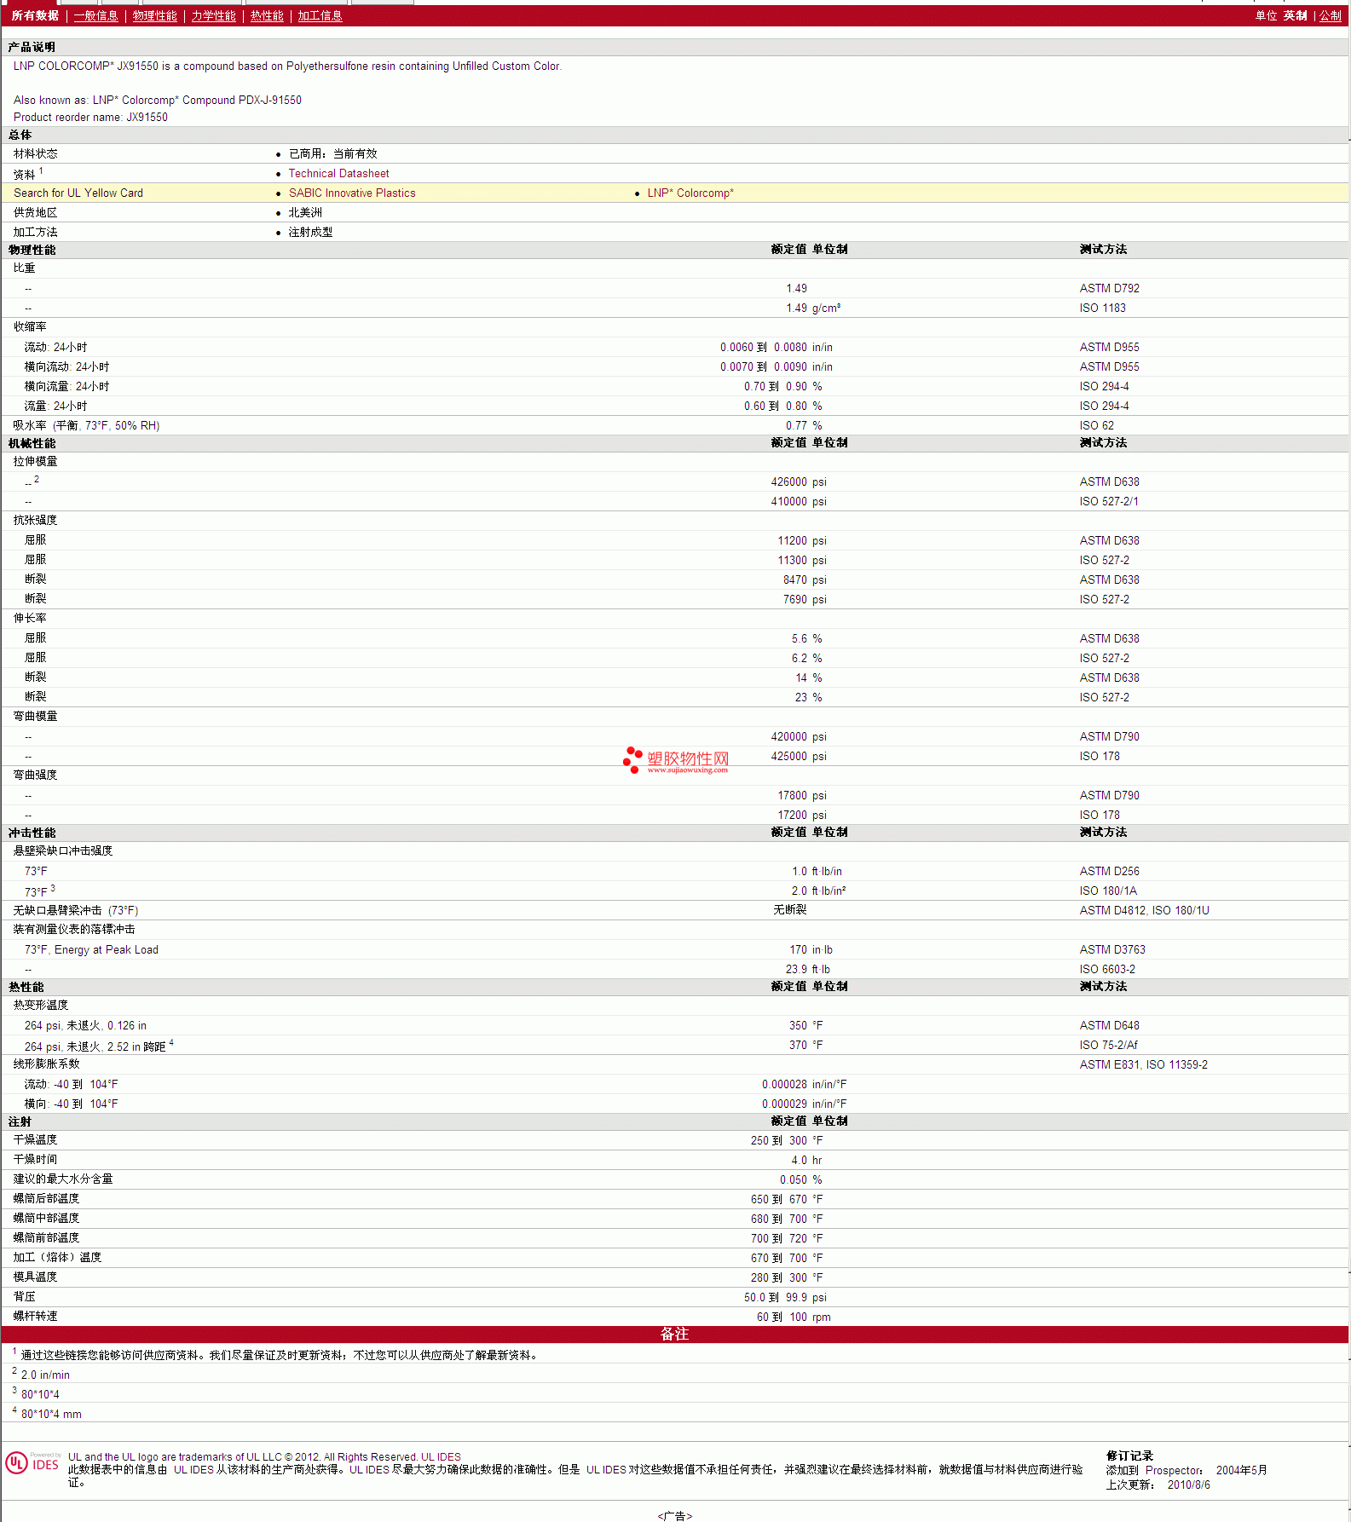This screenshot has width=1351, height=1522.
Task: Click the 17200 psi value
Action: coord(802,815)
